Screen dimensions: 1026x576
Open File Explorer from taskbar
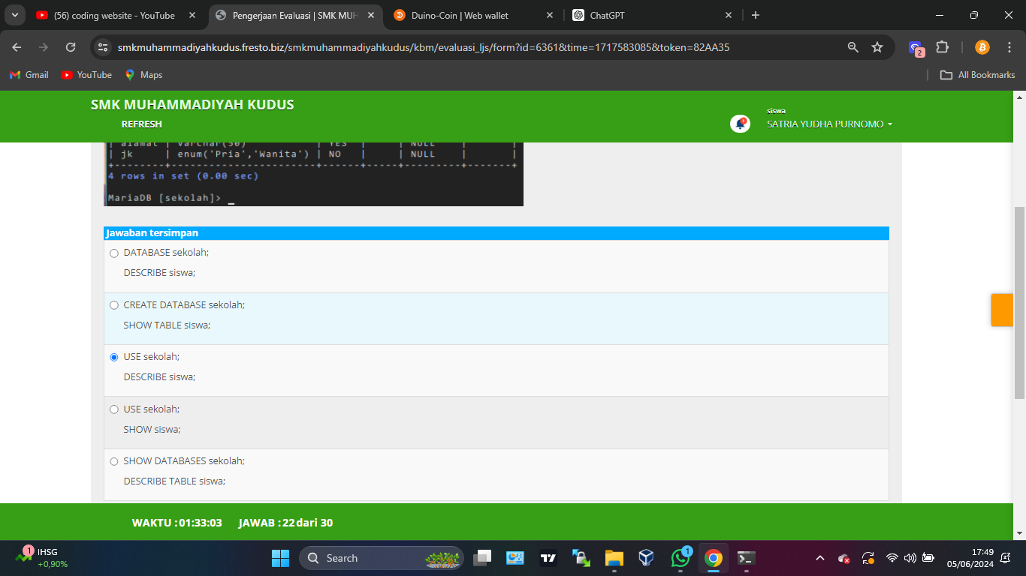pos(614,558)
